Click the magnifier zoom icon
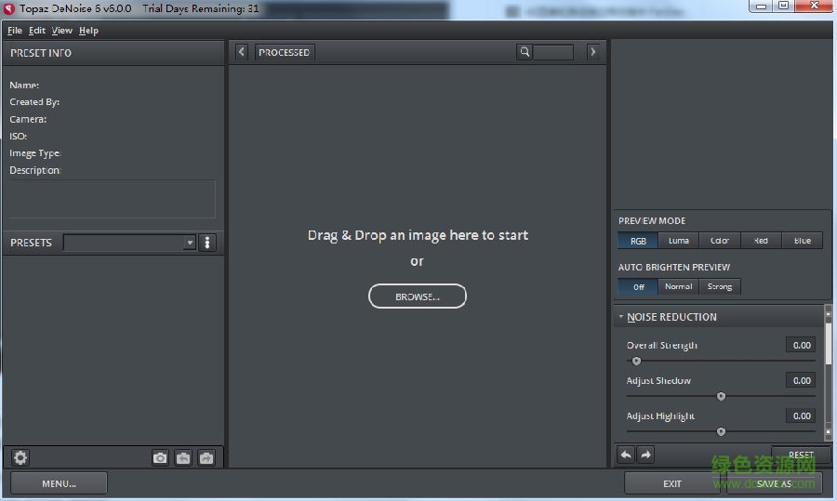Screen dimensions: 837x501 point(525,52)
